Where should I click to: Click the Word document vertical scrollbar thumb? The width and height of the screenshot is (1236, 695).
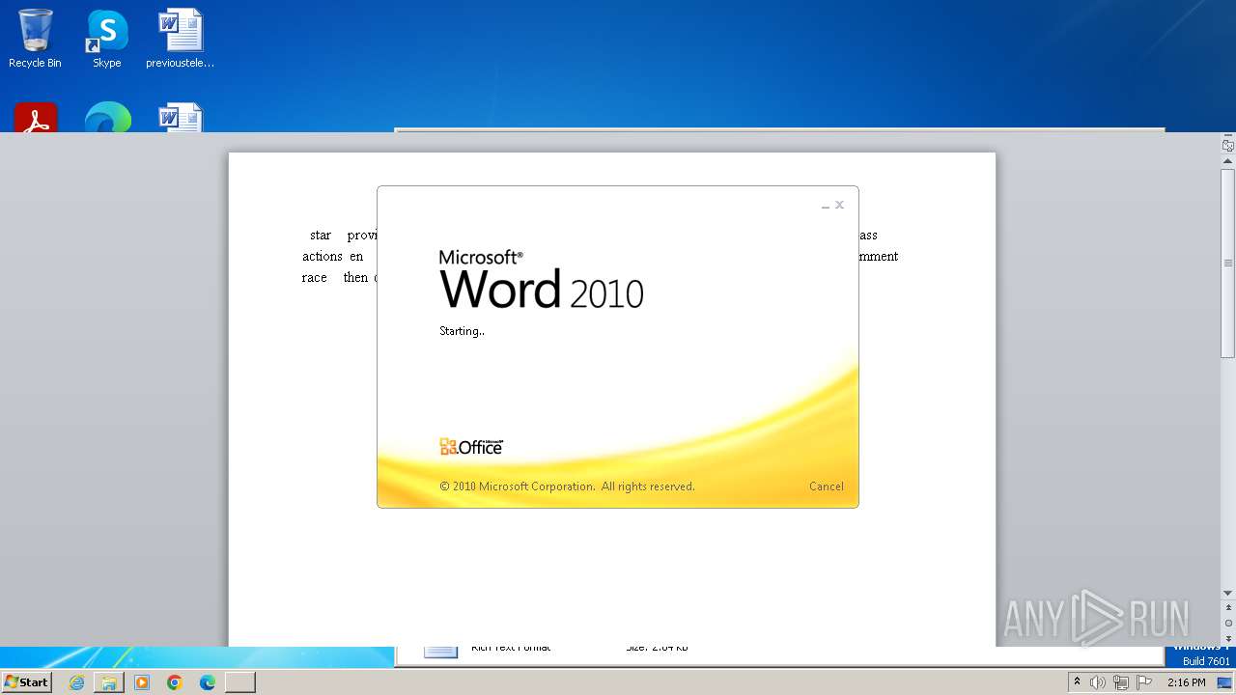click(x=1228, y=264)
